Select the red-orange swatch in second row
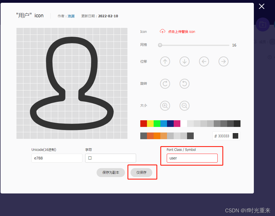This screenshot has width=275, height=216. 150,136
